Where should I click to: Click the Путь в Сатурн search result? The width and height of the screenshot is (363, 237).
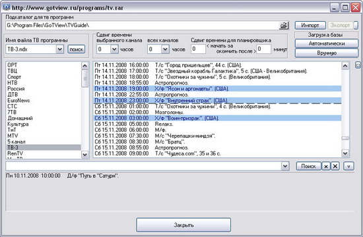tap(62, 176)
